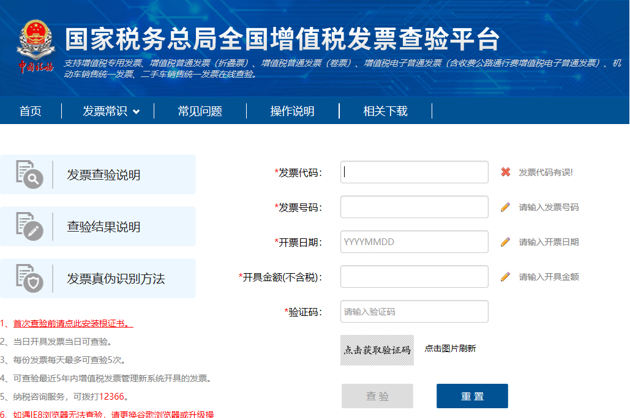Screen dimensions: 630x418
Task: Click the 当日开具发票当日可查验 note
Action: 62,342
